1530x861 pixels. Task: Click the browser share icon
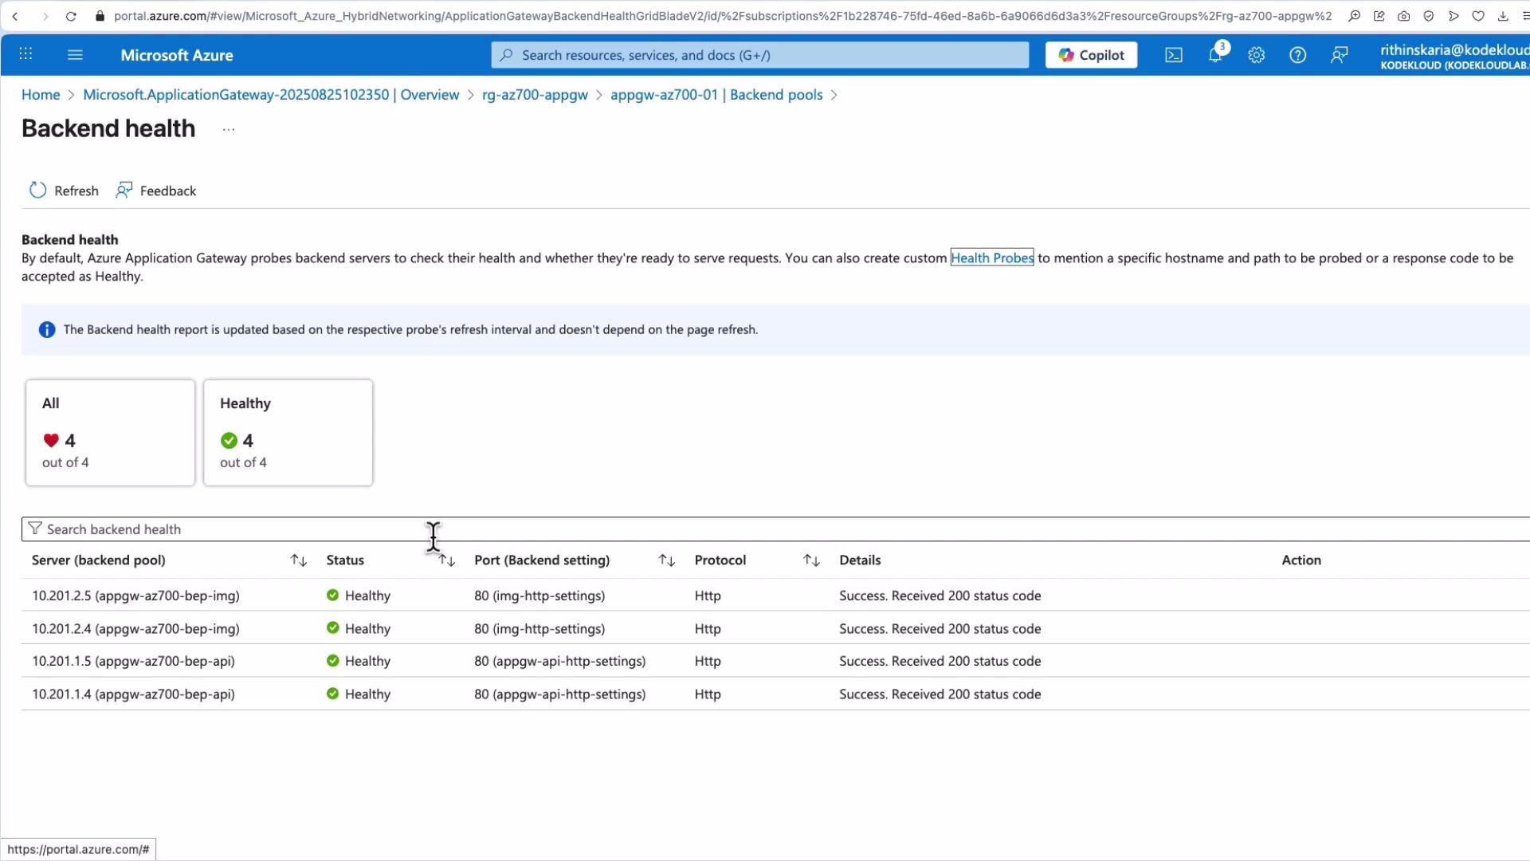click(1379, 16)
